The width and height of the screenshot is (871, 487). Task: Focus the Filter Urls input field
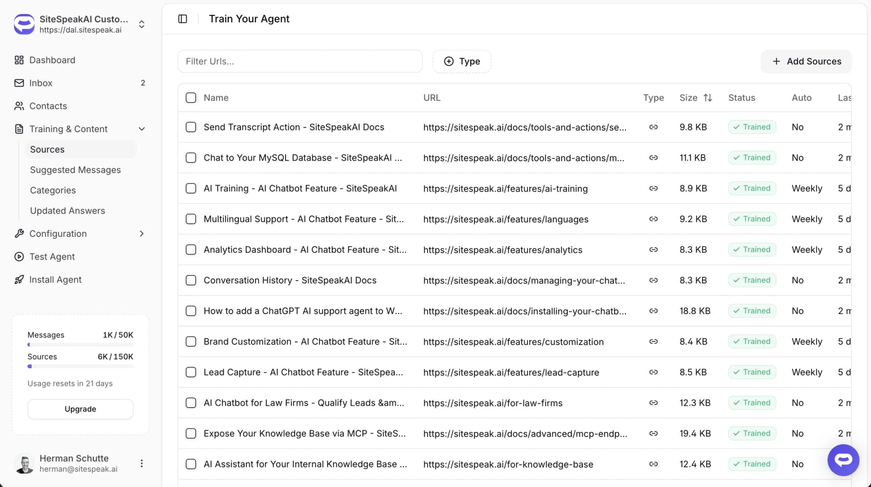(x=300, y=61)
